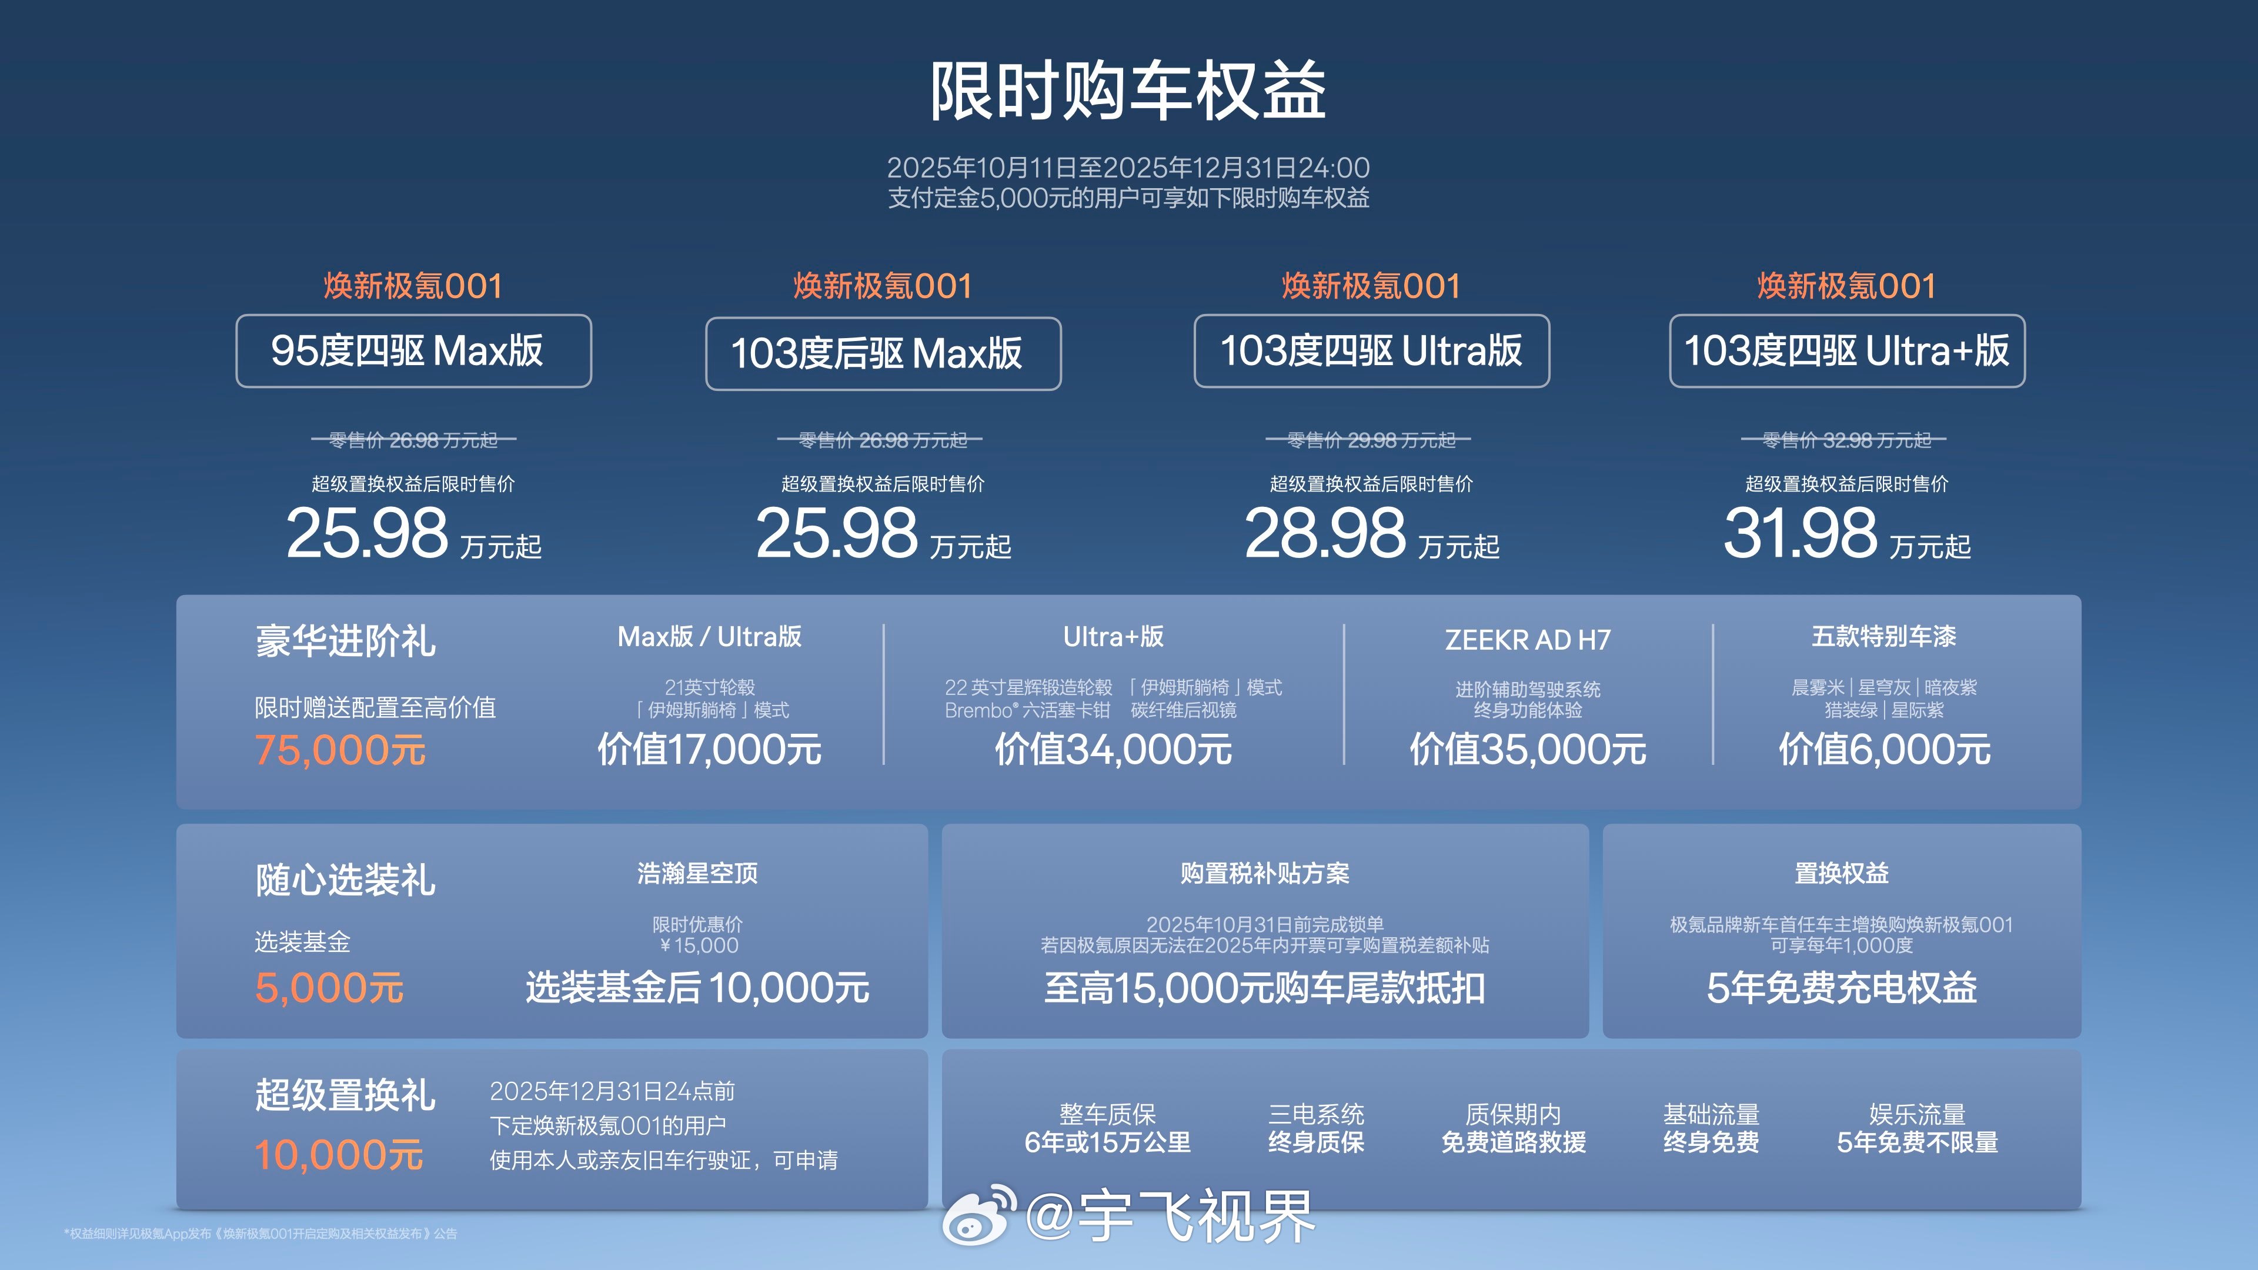Click the 价值17,000元 Max/Ultra value

click(x=709, y=750)
